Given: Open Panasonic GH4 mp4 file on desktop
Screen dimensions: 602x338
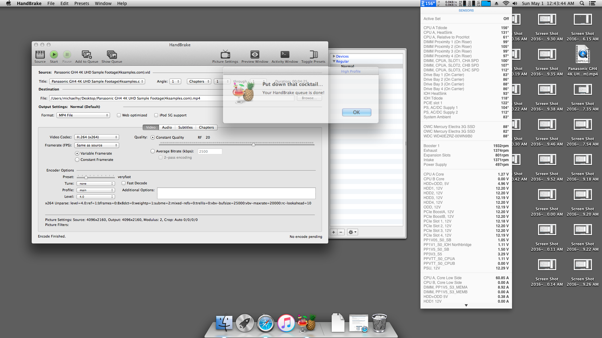Looking at the screenshot, I should pyautogui.click(x=583, y=61).
